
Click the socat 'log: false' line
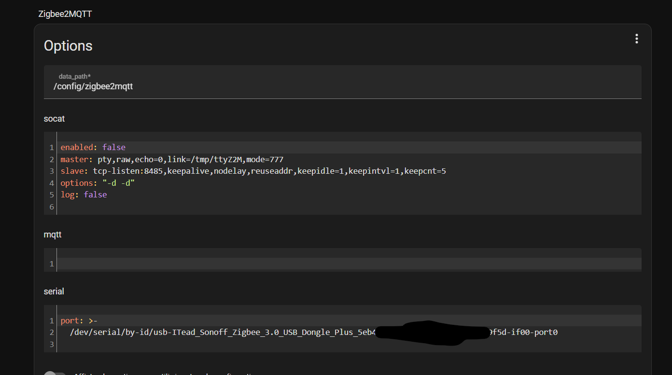[x=84, y=194]
